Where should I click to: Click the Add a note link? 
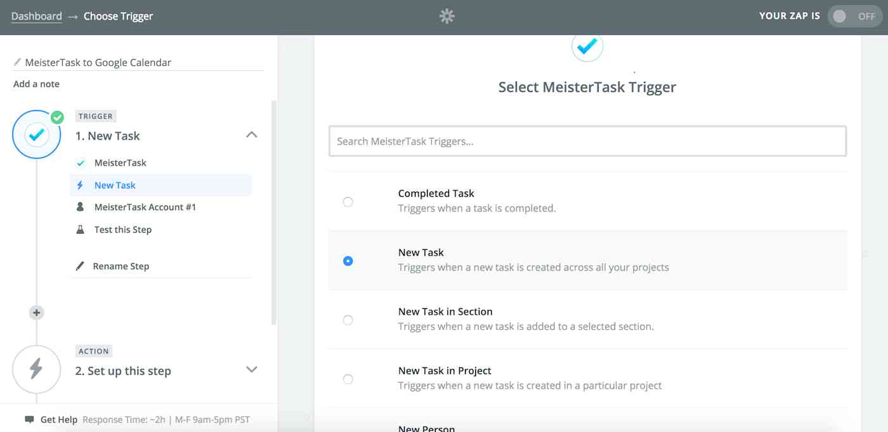[36, 83]
